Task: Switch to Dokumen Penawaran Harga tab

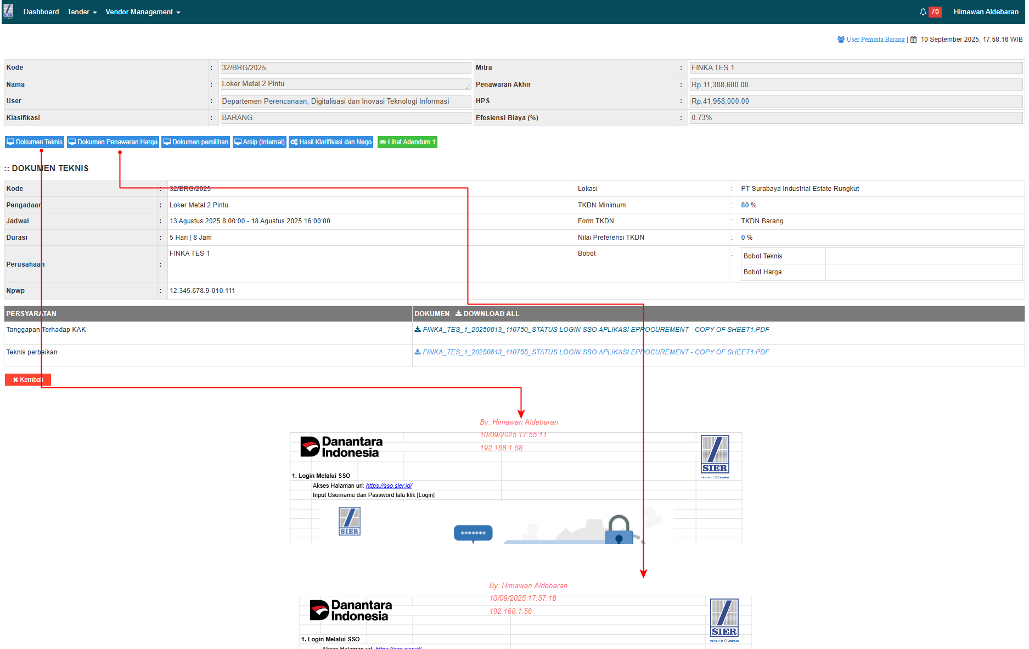Action: pyautogui.click(x=113, y=142)
